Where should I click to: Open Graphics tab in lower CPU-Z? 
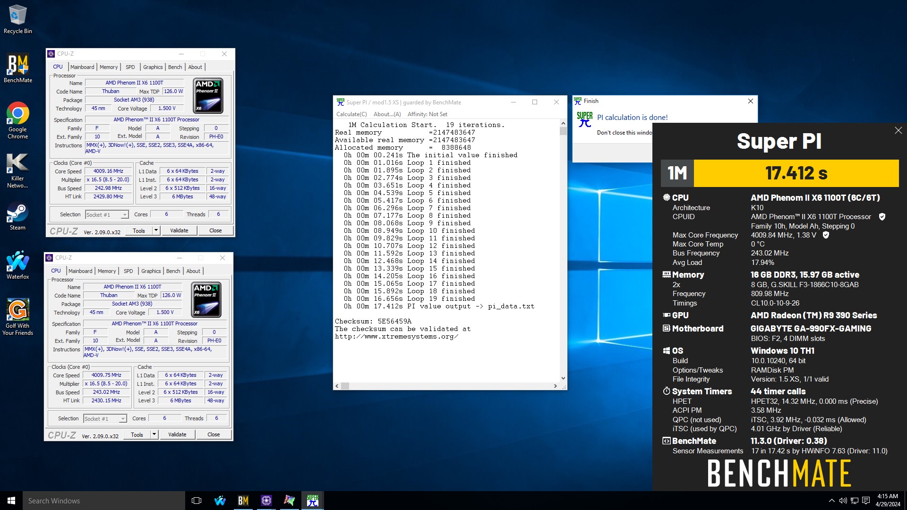[x=151, y=271]
